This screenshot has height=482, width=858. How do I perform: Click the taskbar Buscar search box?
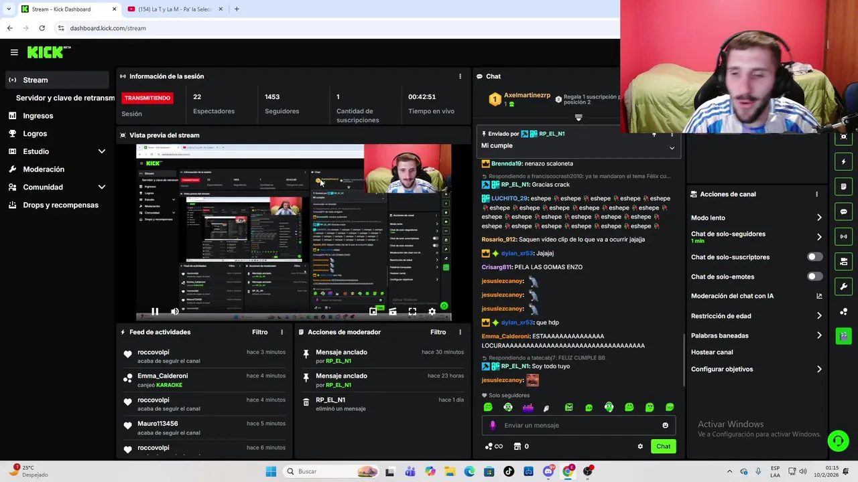[331, 471]
